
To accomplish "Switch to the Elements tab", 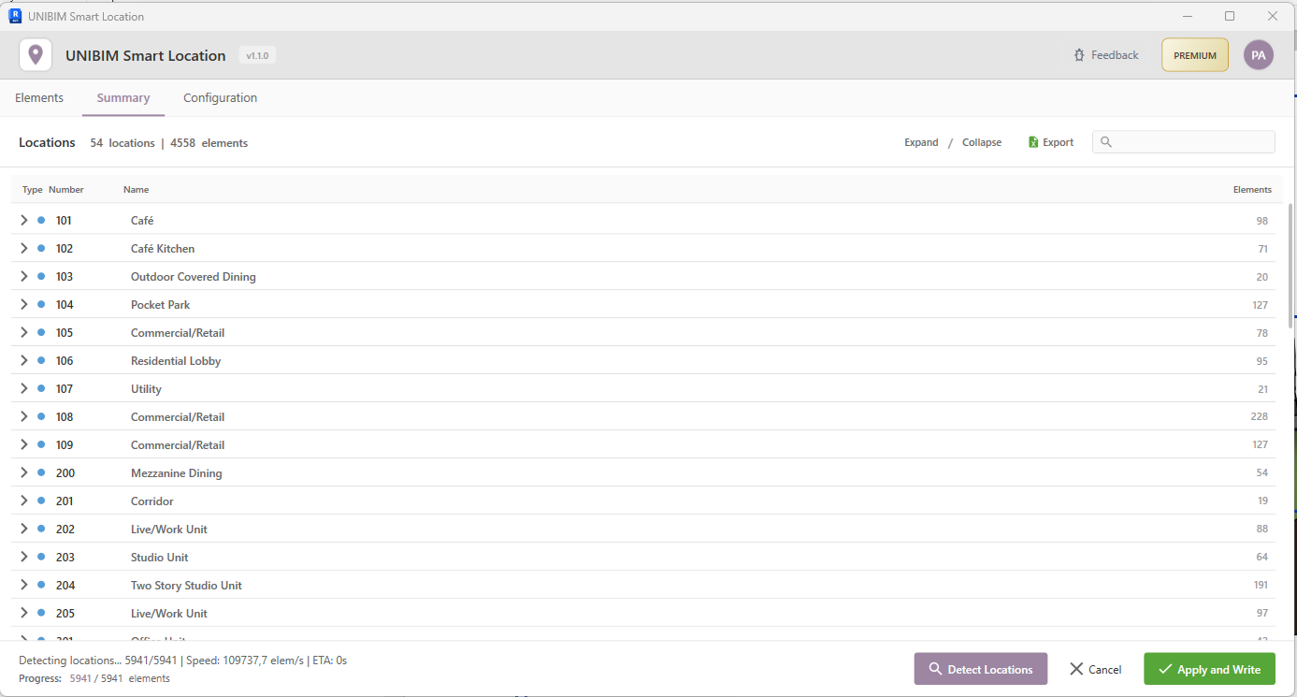I will (39, 97).
